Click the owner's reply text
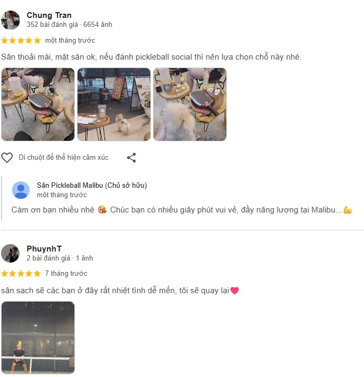Viewport: 364px width, 377px height. tap(181, 210)
